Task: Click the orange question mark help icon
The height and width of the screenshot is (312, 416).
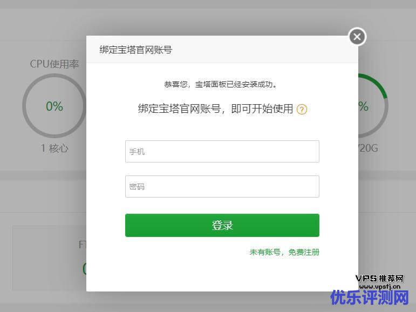Action: coord(302,110)
